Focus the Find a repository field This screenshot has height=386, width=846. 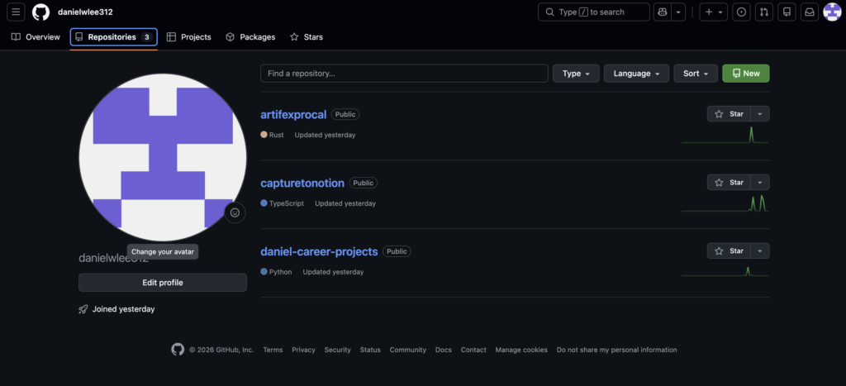404,74
